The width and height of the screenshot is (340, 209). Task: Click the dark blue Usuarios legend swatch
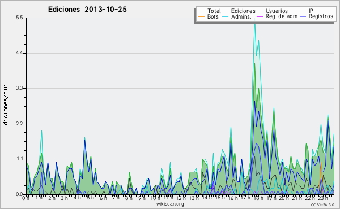260,11
